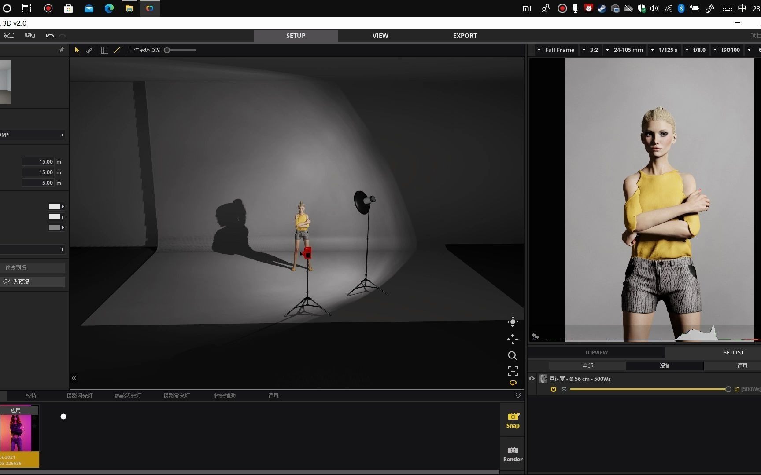Viewport: 761px width, 475px height.
Task: Click the four-arrow pan icon in viewport
Action: point(513,339)
